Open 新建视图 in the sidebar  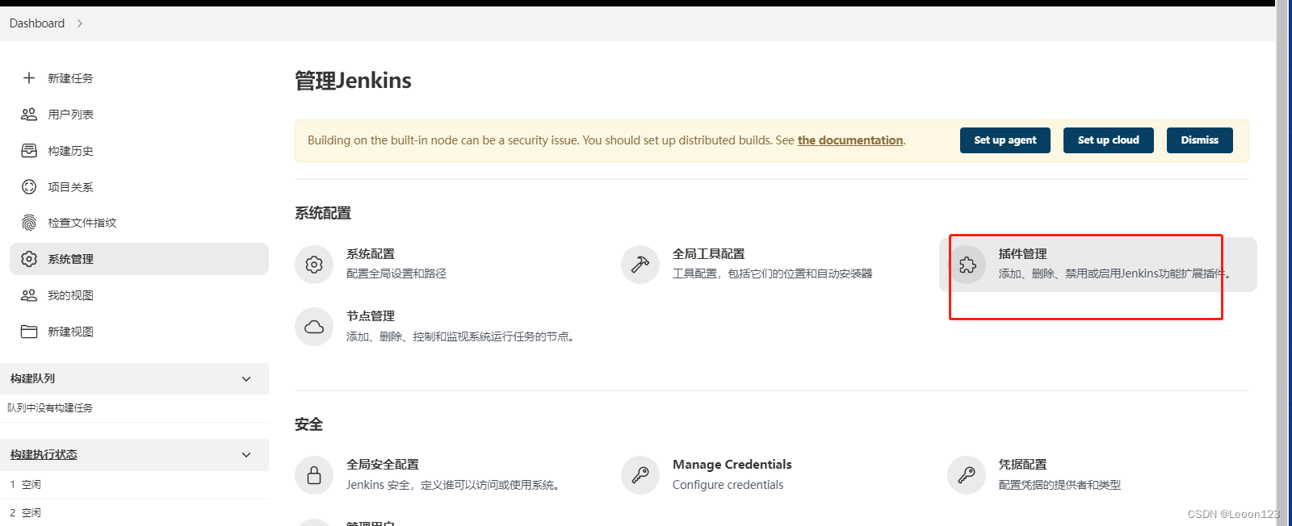(x=139, y=332)
